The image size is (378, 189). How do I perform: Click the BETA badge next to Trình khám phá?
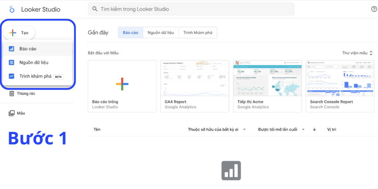tap(58, 77)
